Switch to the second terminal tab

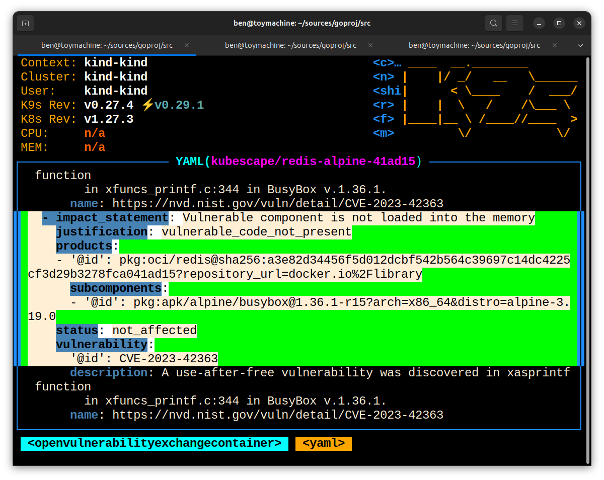click(x=290, y=45)
